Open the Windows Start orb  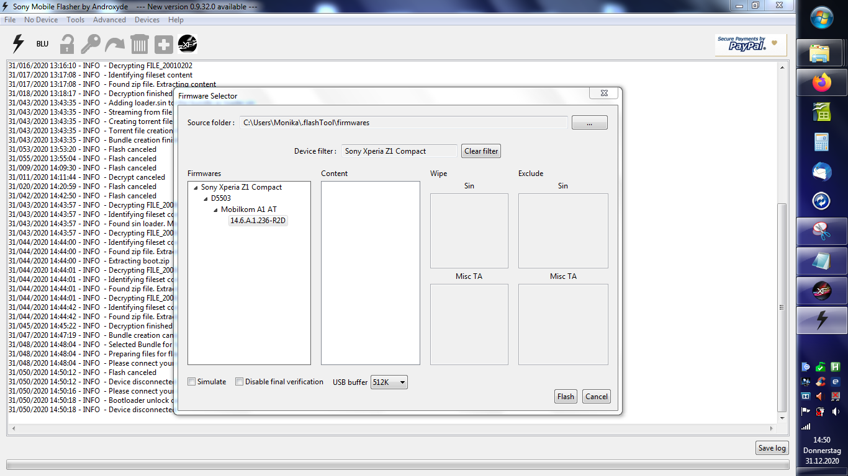[822, 17]
